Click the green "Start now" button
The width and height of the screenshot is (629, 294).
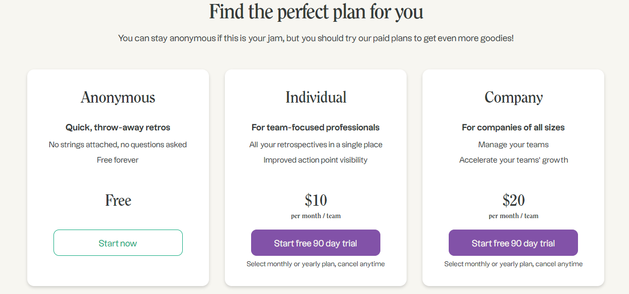coord(118,243)
